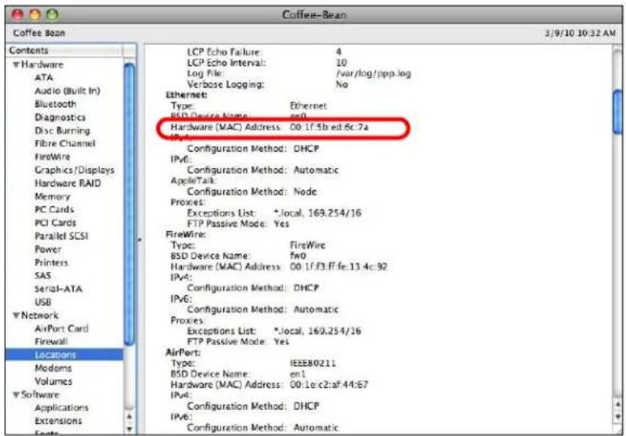Select FireWire under Hardware
Viewport: 626px width, 436px height.
pyautogui.click(x=52, y=157)
